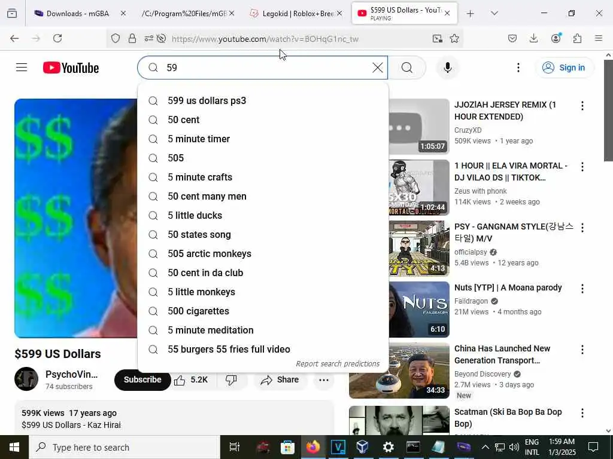Open a new browser tab
The image size is (613, 459).
471,14
